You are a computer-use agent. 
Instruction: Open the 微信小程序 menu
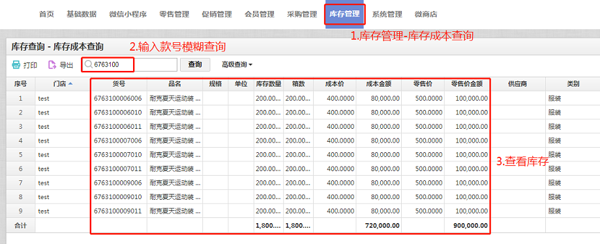128,14
